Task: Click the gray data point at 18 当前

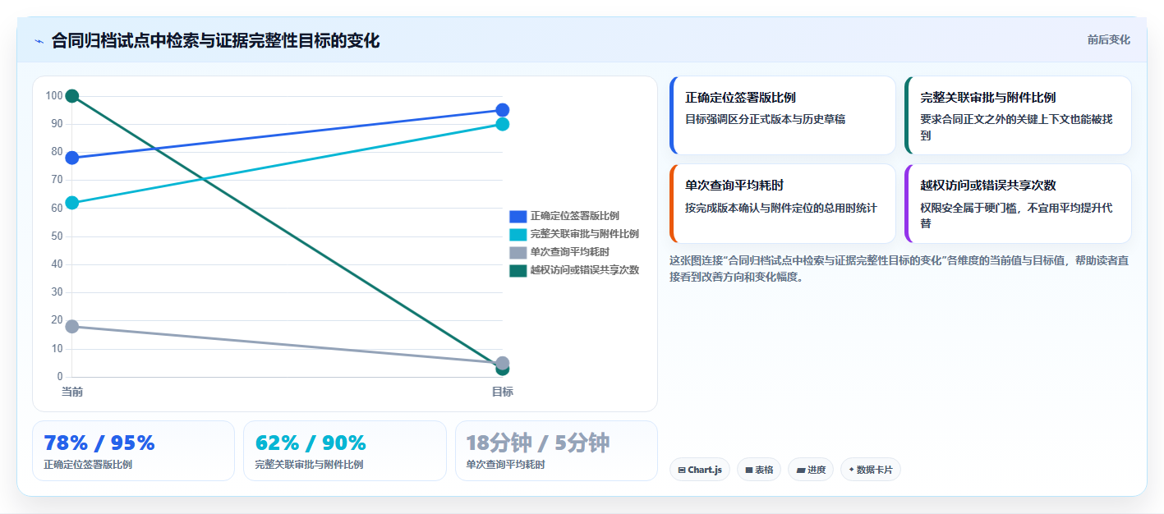Action: pyautogui.click(x=72, y=326)
